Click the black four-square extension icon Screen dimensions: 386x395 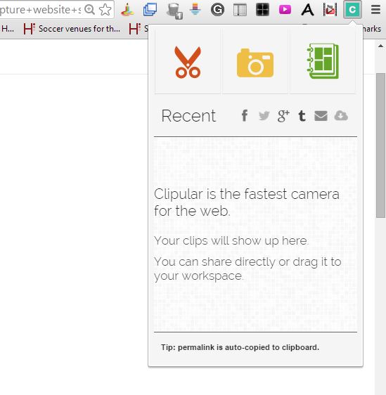click(262, 10)
